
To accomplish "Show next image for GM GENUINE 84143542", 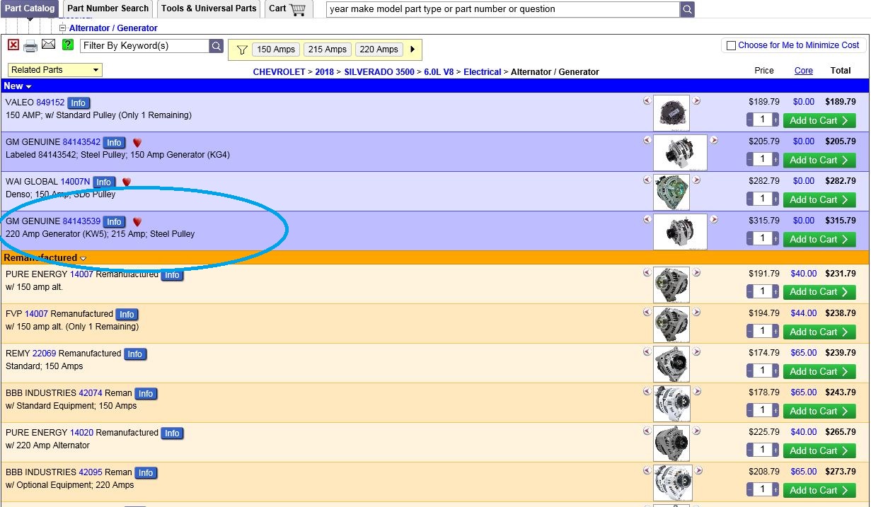I will (x=713, y=140).
